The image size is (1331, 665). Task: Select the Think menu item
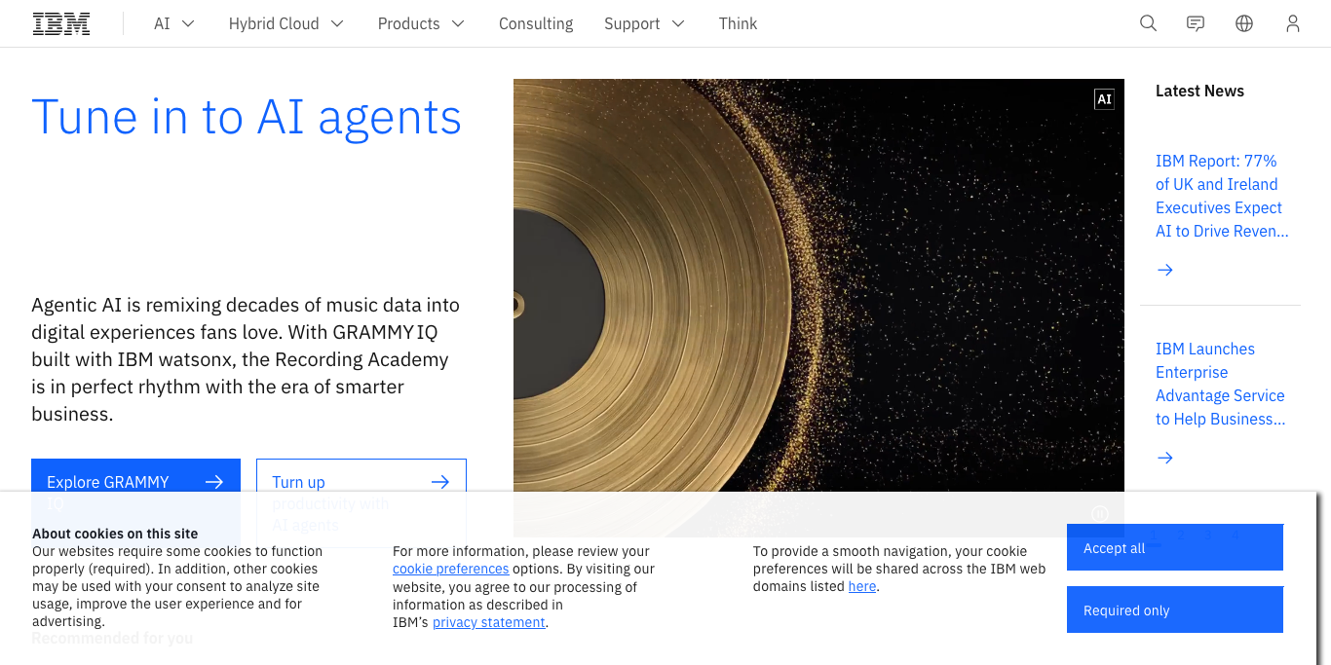738,23
